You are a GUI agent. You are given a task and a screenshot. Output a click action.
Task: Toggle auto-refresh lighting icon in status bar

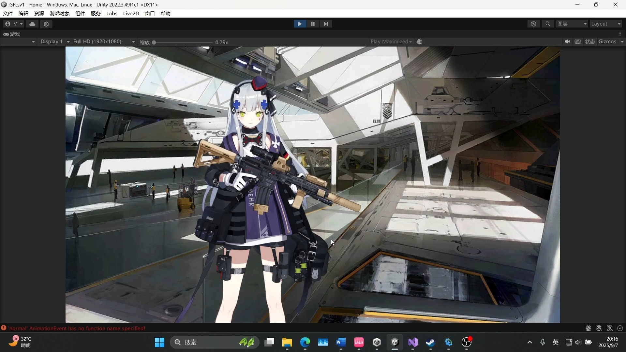[x=610, y=328]
